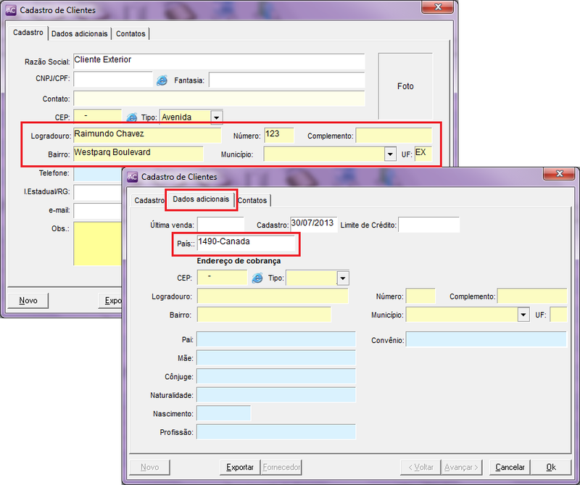This screenshot has height=485, width=580.
Task: Click front window title bar app icon
Action: click(x=131, y=176)
